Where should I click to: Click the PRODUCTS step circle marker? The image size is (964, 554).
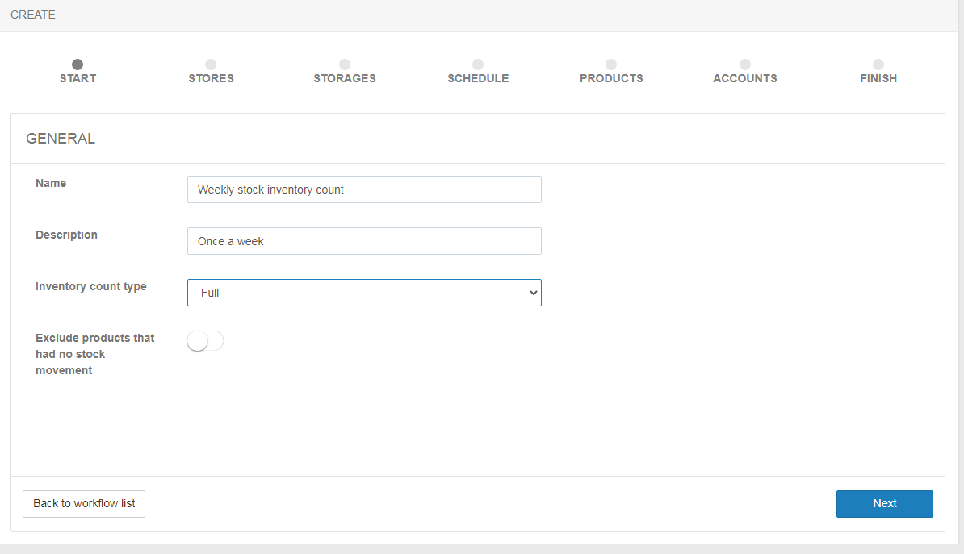(x=611, y=65)
